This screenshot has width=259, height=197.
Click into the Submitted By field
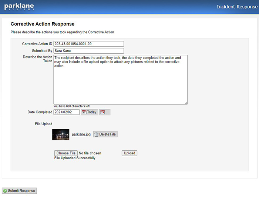pyautogui.click(x=88, y=51)
